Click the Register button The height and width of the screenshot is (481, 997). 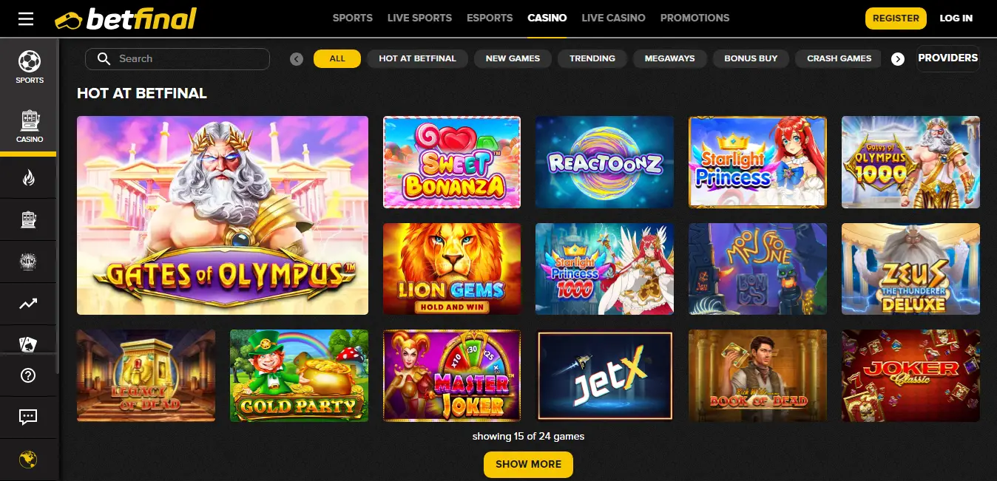click(x=896, y=18)
